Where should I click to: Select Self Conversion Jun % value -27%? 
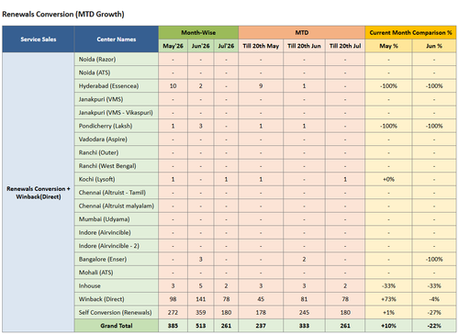point(434,312)
